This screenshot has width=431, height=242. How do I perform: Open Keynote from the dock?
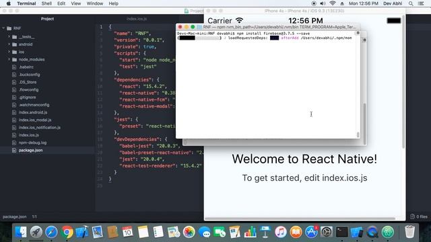pos(265,232)
